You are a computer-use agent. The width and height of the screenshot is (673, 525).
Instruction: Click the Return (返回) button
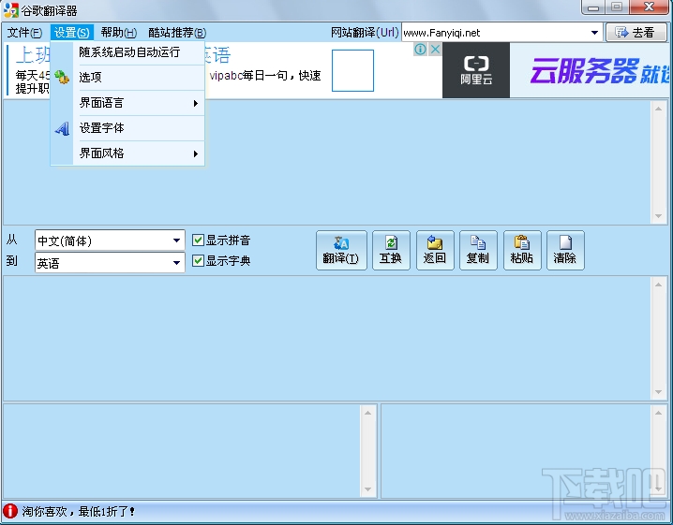click(435, 250)
